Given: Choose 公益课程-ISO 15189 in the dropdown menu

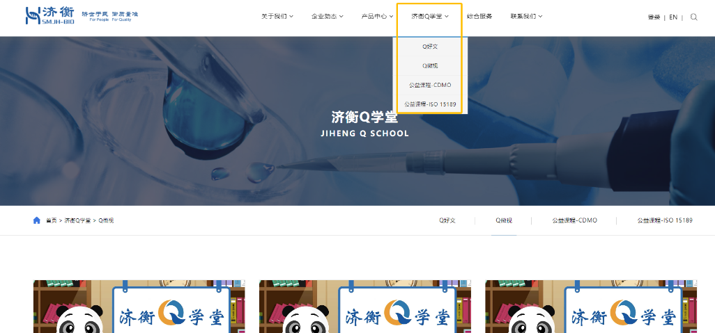Looking at the screenshot, I should pyautogui.click(x=431, y=105).
